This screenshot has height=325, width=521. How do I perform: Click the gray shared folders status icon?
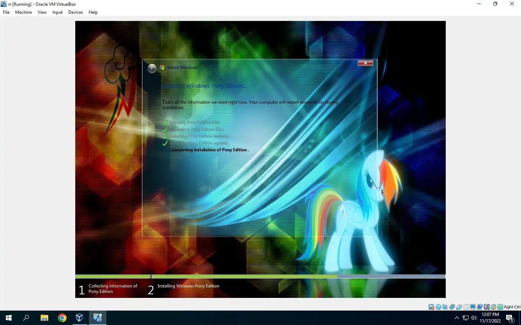click(466, 307)
